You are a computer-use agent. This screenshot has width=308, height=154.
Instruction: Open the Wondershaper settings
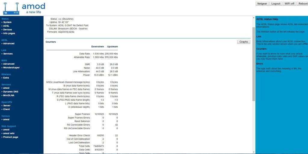click(x=11, y=67)
